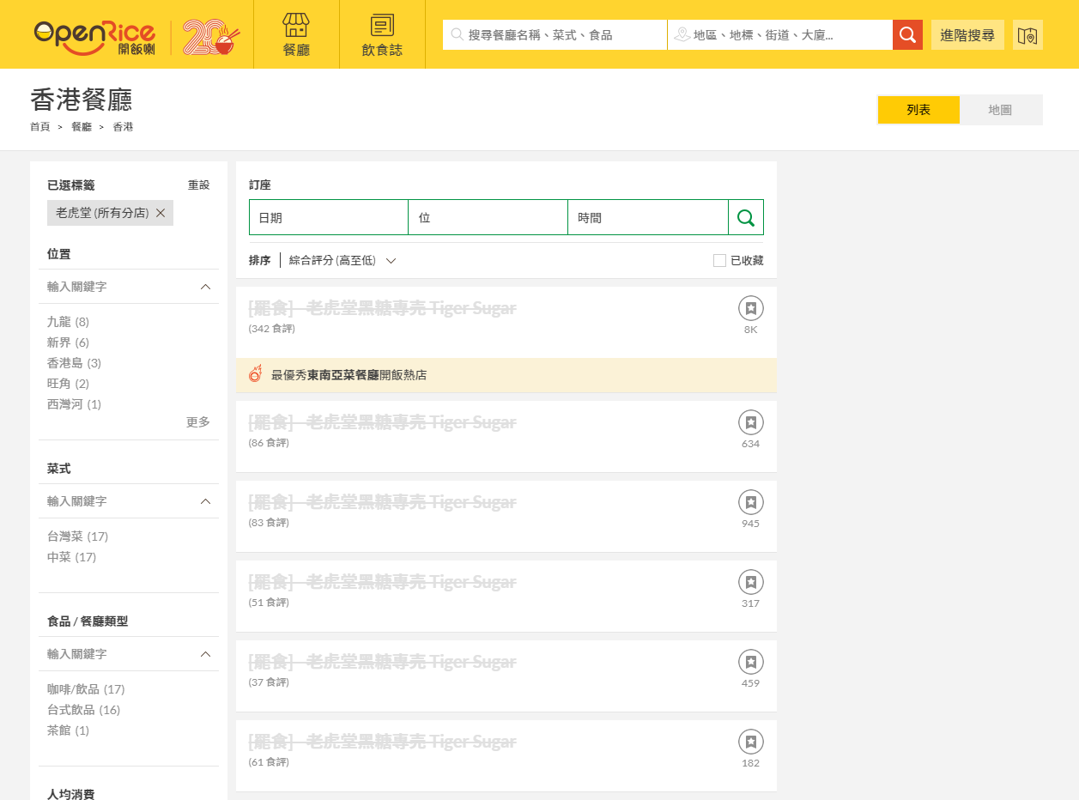
Task: Open the 餐廳 restaurant section
Action: 296,34
